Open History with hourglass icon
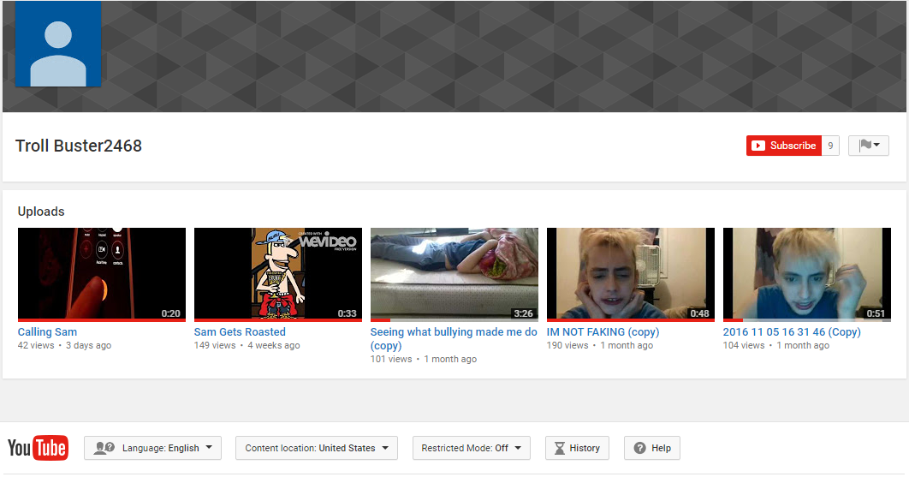 click(x=576, y=448)
